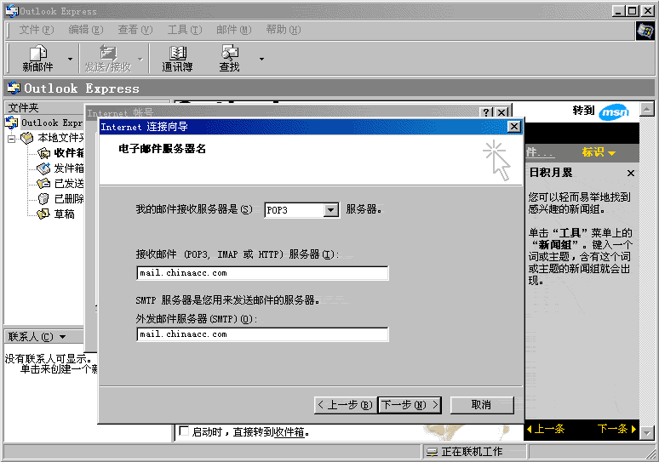
Task: Click the help ? button on Internet 帐号 dialog
Action: (x=486, y=112)
